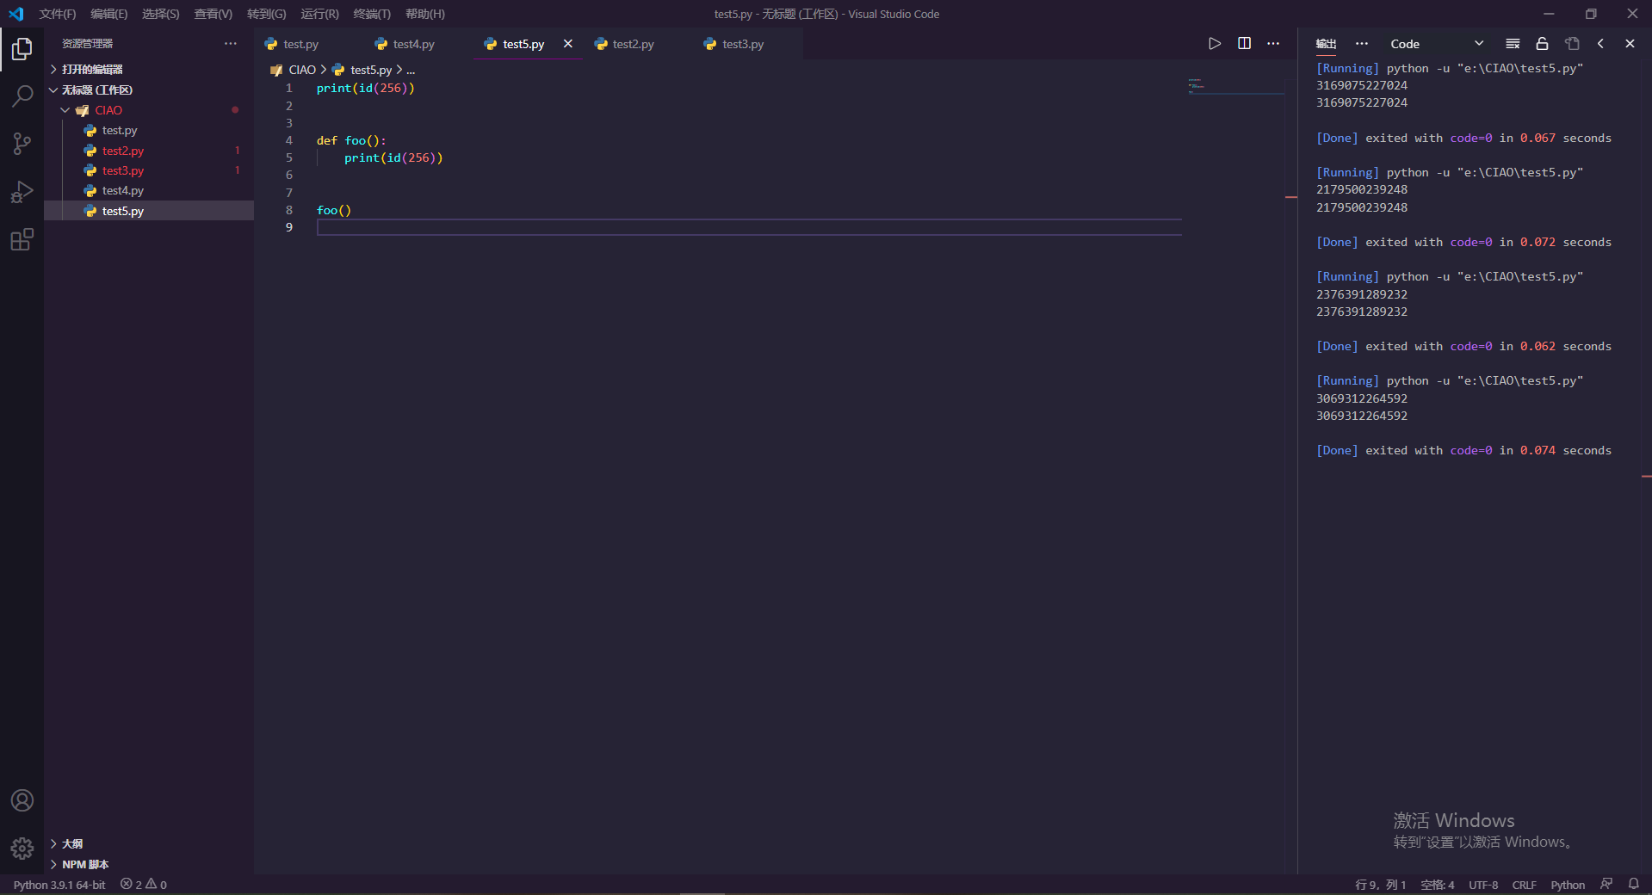This screenshot has width=1652, height=895.
Task: Open the Search view in activity bar
Action: click(22, 96)
